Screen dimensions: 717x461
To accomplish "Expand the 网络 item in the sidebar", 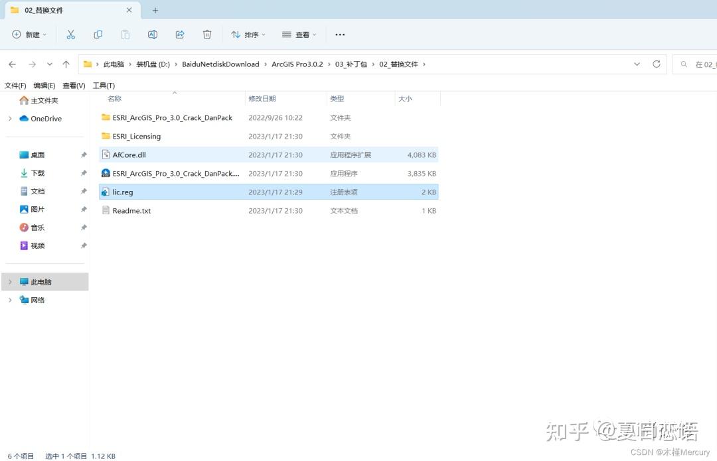I will [9, 300].
